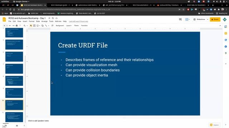This screenshot has width=229, height=128.
Task: Collapse the filmstrip panel arrow
Action: (x=24, y=126)
